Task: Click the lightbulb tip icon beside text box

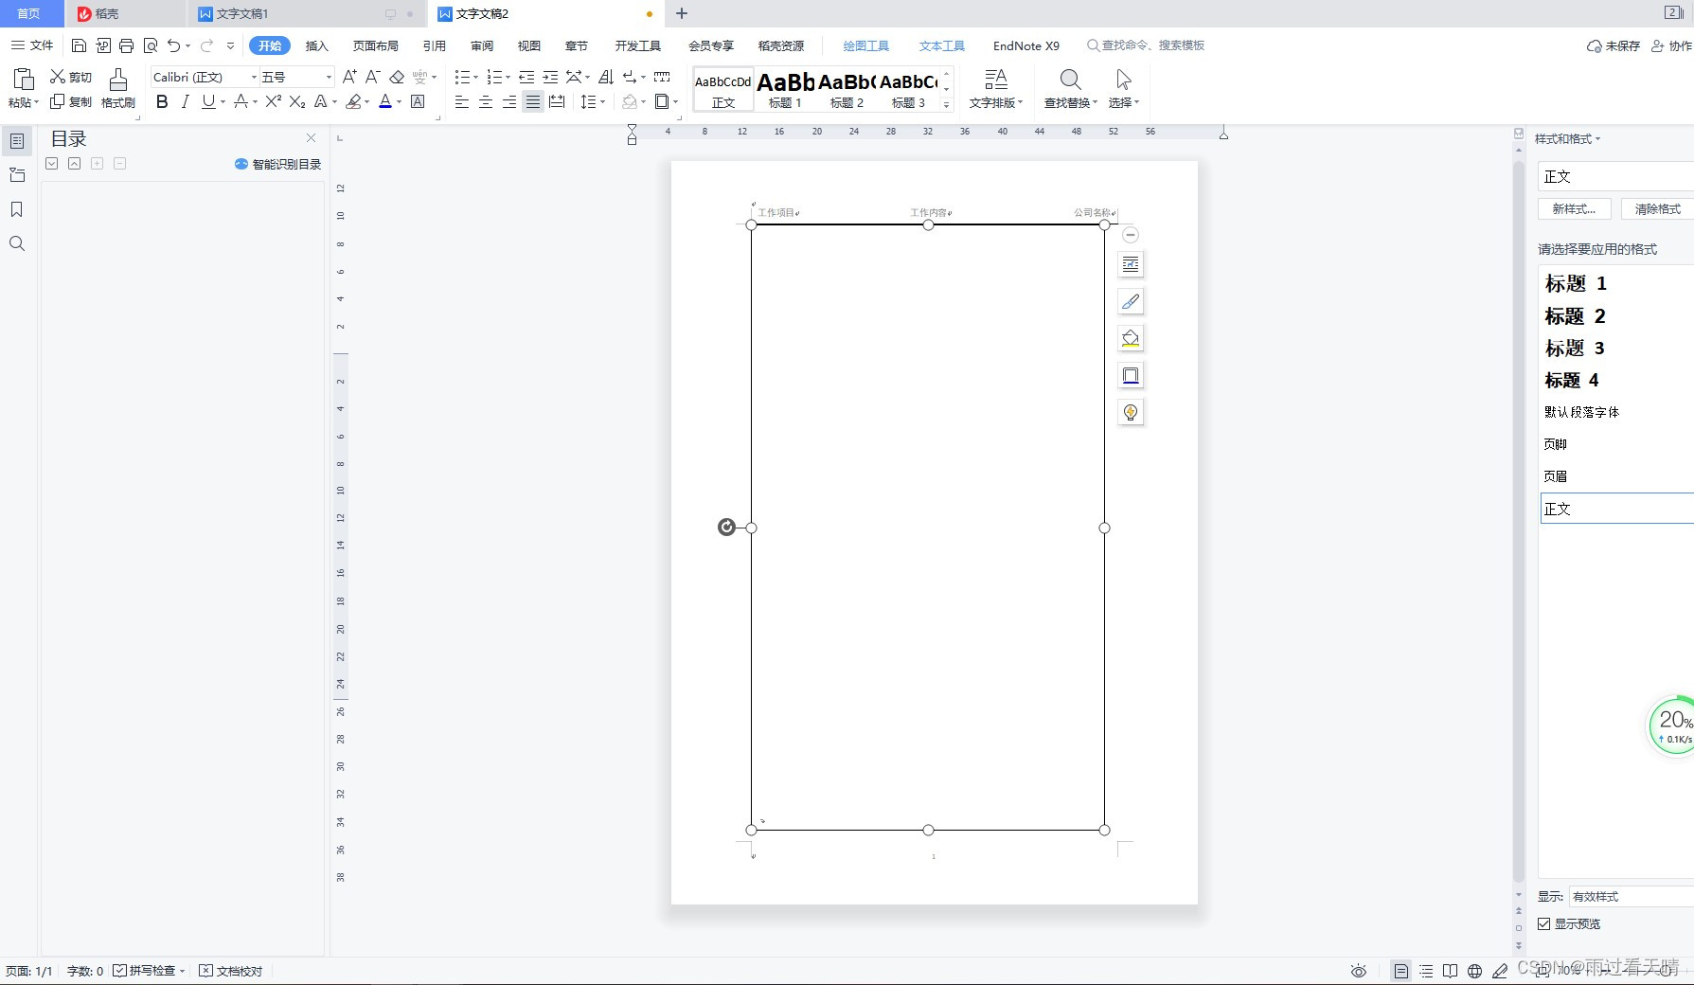Action: pos(1131,412)
